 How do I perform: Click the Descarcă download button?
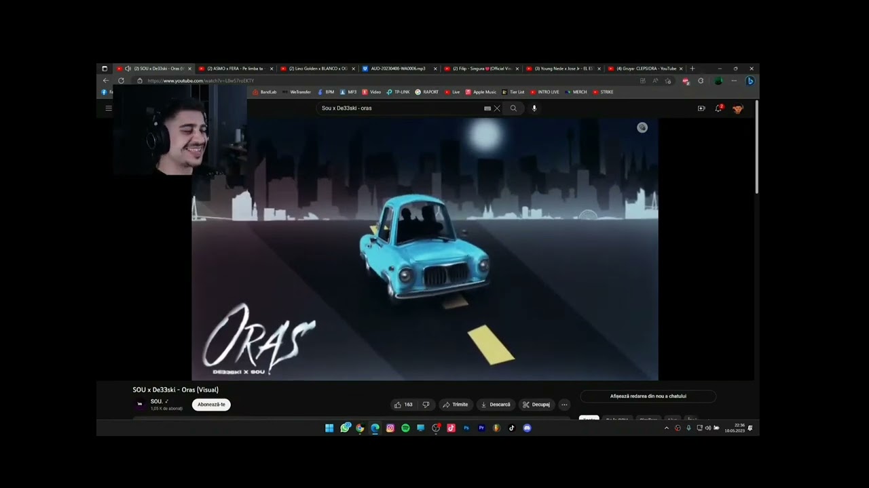496,405
